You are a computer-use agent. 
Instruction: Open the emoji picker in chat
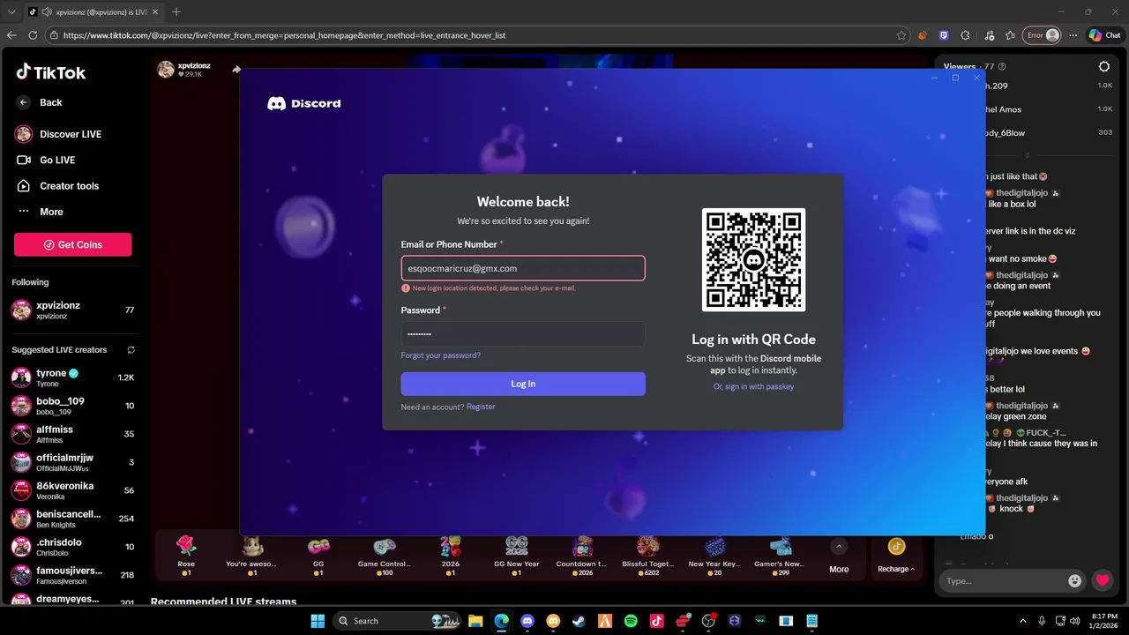[x=1074, y=580]
